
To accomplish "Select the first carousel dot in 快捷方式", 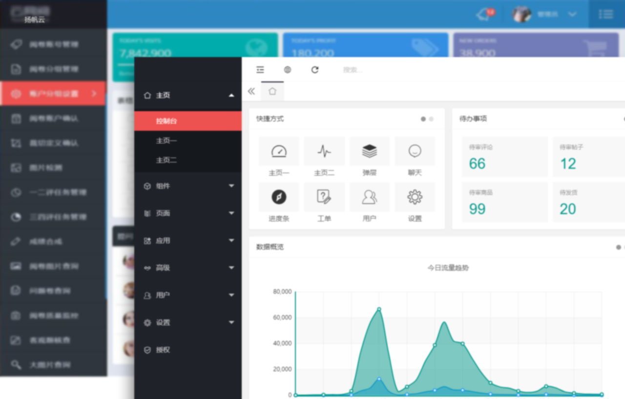I will pyautogui.click(x=423, y=119).
